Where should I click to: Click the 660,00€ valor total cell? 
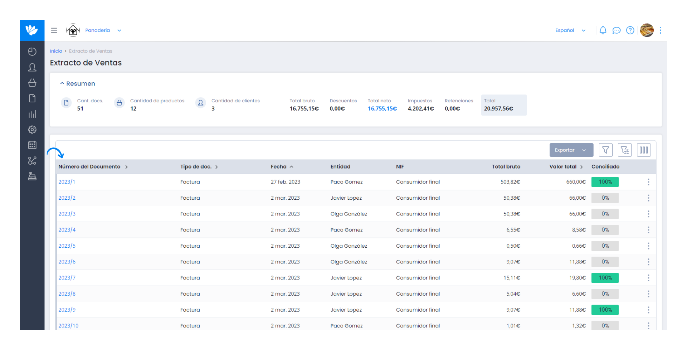[576, 182]
